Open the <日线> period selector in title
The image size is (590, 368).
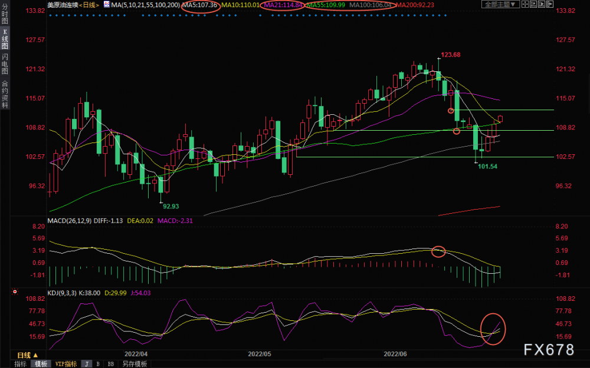89,5
